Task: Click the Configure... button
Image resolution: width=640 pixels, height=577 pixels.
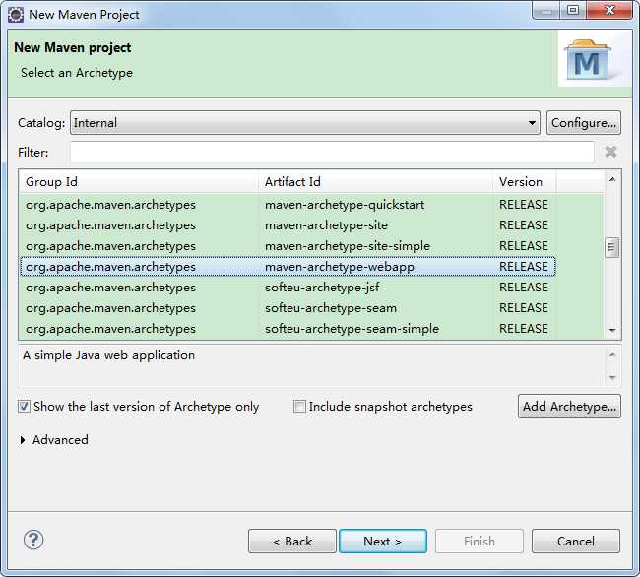Action: click(x=584, y=122)
